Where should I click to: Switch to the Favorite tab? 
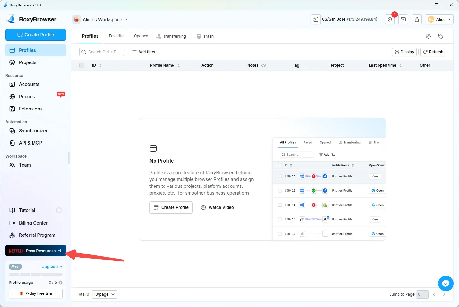coord(116,36)
